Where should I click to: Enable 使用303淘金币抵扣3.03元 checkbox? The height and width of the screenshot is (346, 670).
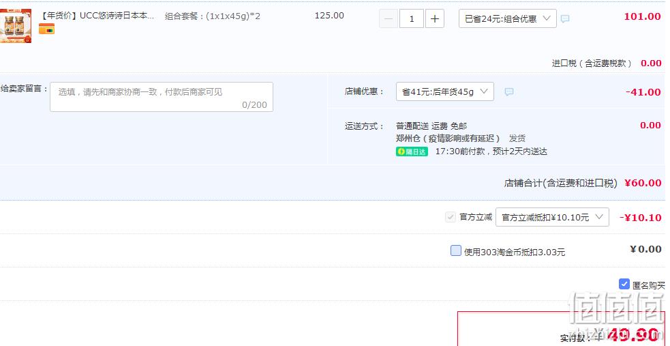(456, 250)
